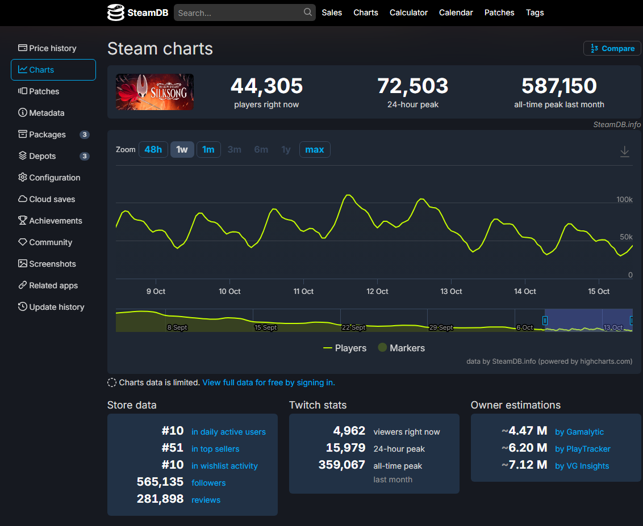Click the '22 Sept' navigator label
Image resolution: width=643 pixels, height=526 pixels.
pos(353,327)
